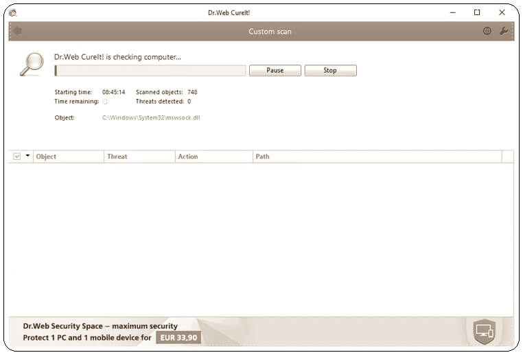Pause the running scan

(x=275, y=71)
